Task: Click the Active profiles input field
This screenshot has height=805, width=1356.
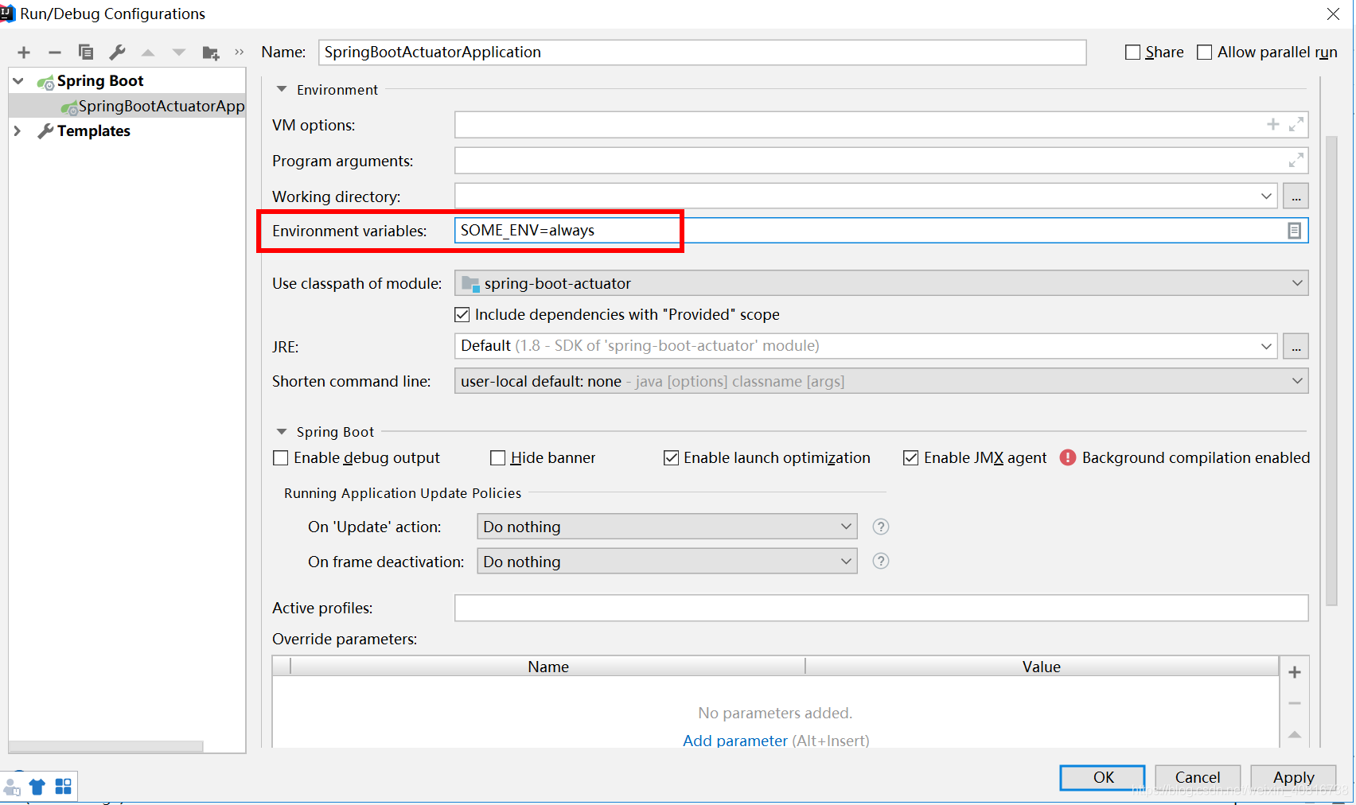Action: point(882,608)
